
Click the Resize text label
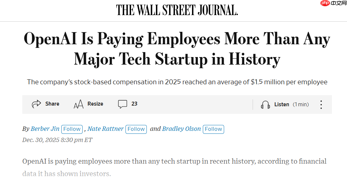tap(95, 104)
